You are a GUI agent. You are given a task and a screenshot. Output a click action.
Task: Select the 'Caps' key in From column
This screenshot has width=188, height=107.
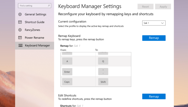click(67, 82)
